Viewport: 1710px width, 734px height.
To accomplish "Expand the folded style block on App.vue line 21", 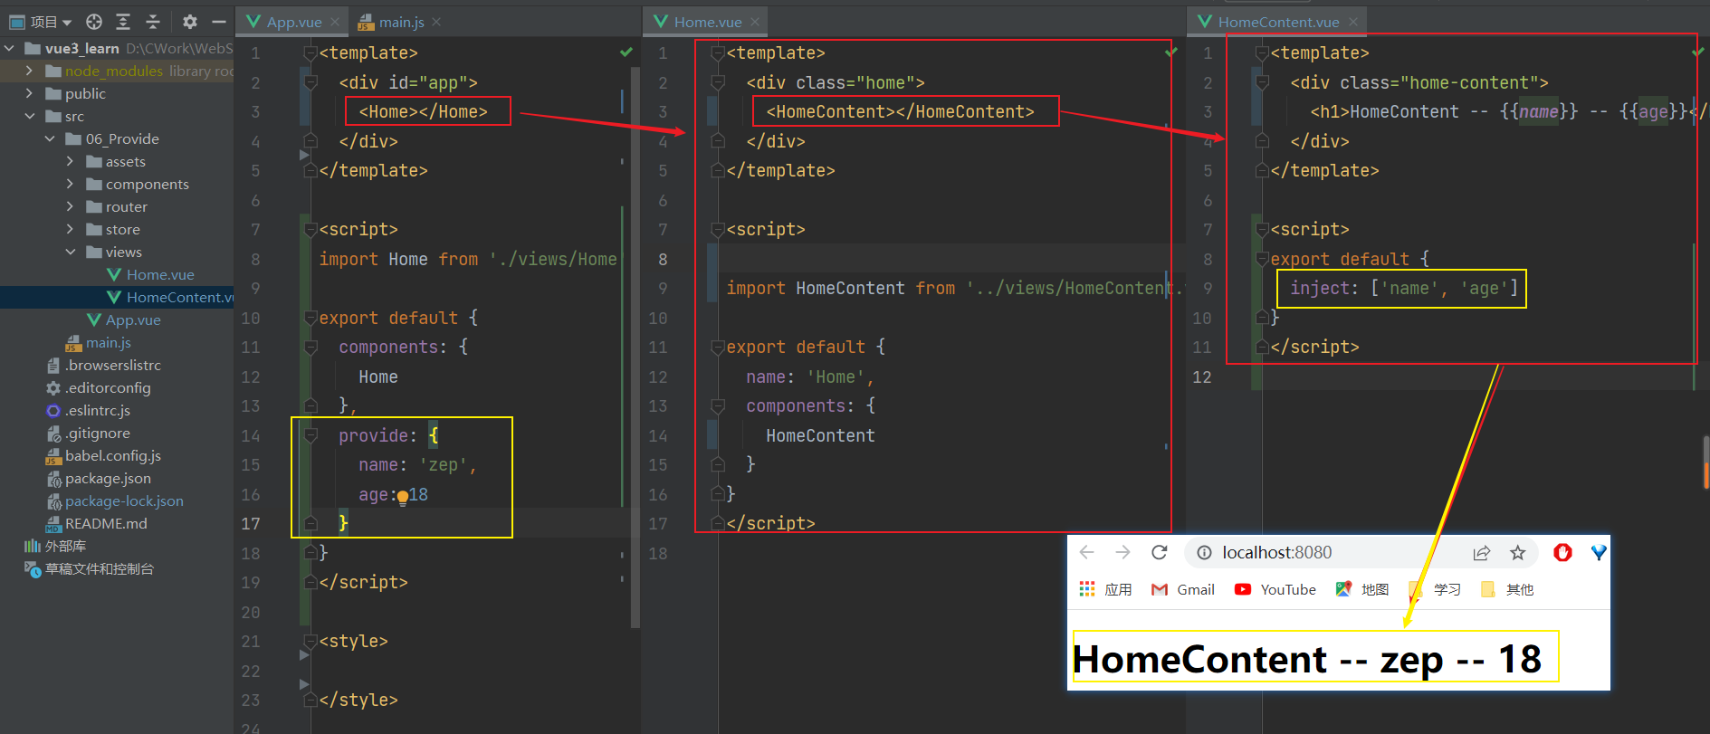I will [310, 642].
